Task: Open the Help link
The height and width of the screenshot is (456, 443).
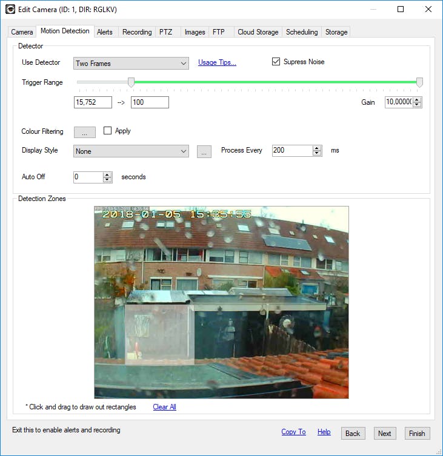Action: point(324,432)
